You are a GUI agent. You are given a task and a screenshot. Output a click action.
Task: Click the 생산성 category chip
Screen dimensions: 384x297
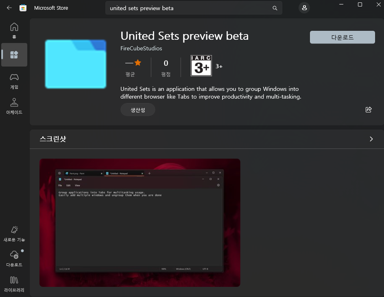click(138, 110)
